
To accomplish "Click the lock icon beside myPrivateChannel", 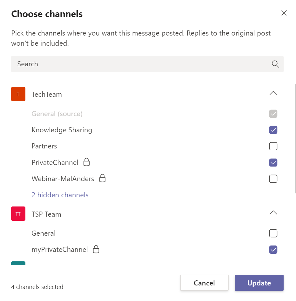I will (x=96, y=250).
